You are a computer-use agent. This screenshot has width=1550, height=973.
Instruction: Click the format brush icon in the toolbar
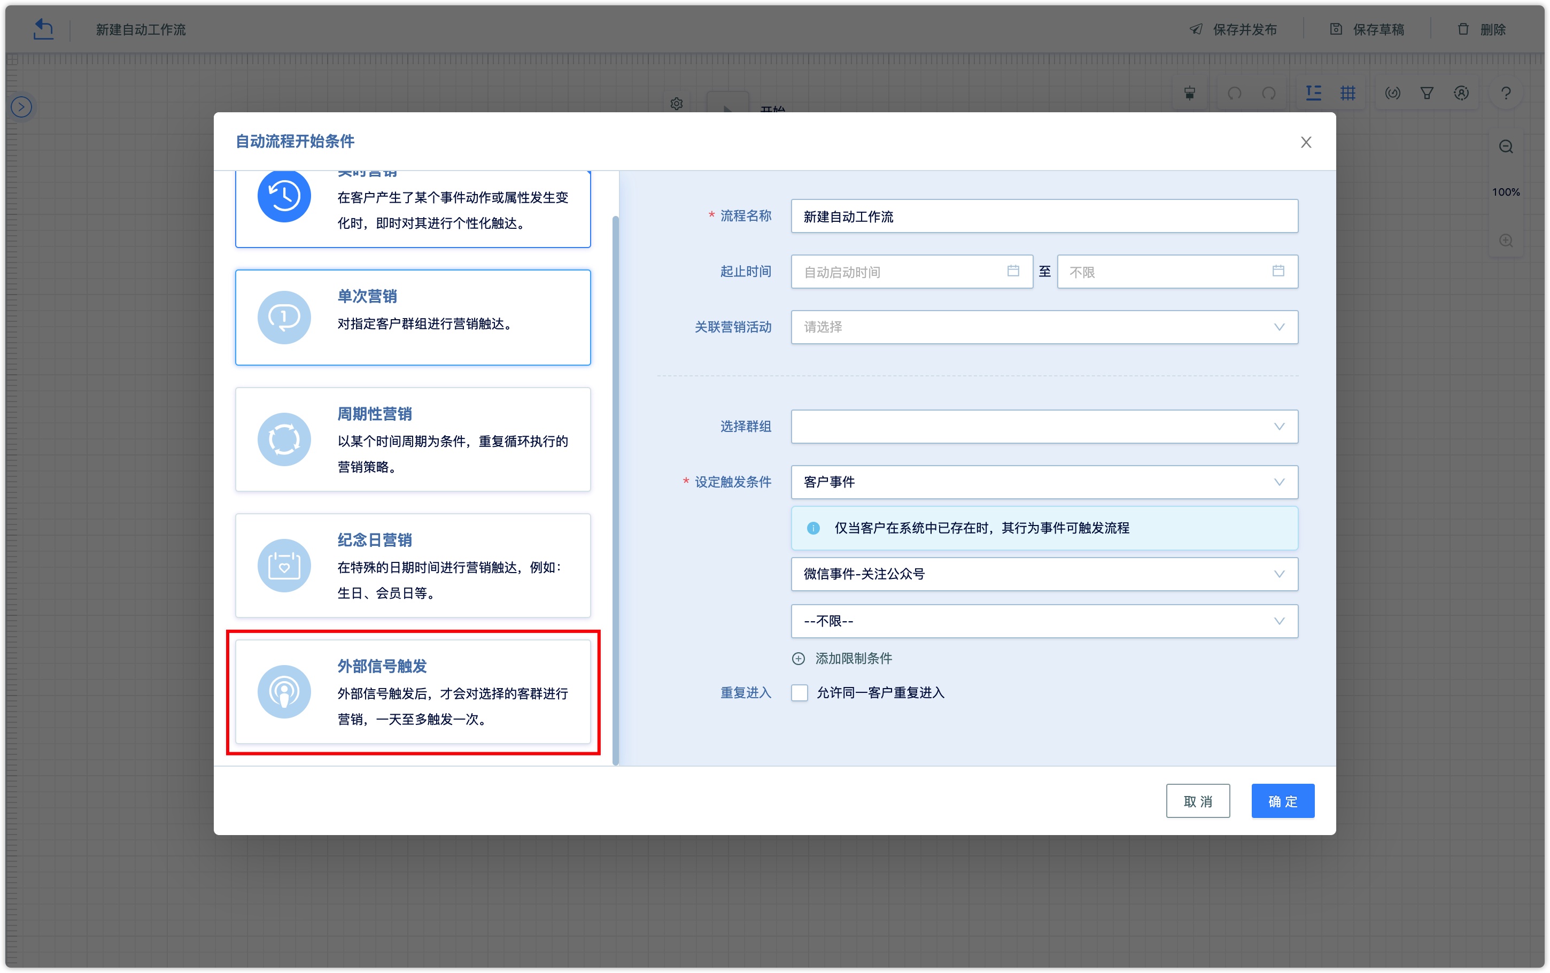click(x=1190, y=94)
